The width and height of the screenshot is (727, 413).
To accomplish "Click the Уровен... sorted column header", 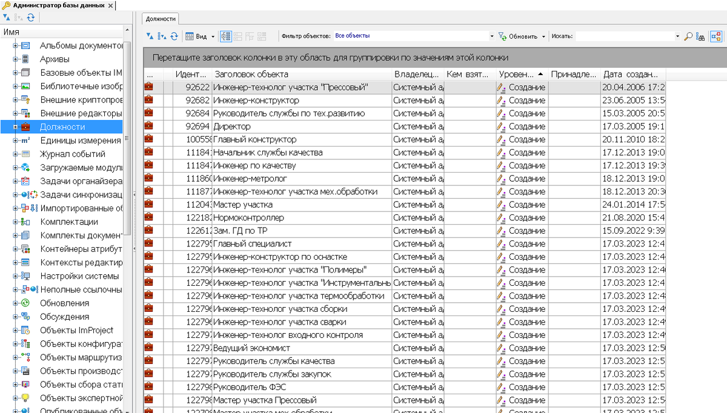I will coord(522,74).
